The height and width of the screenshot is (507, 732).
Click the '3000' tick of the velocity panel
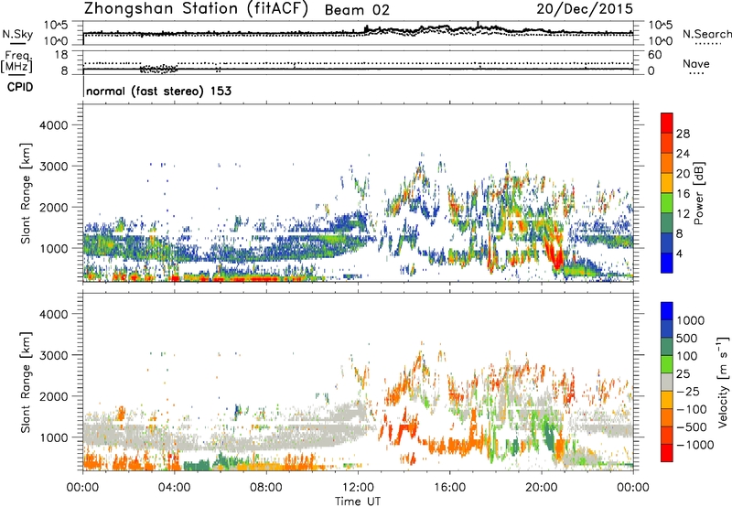(x=53, y=355)
